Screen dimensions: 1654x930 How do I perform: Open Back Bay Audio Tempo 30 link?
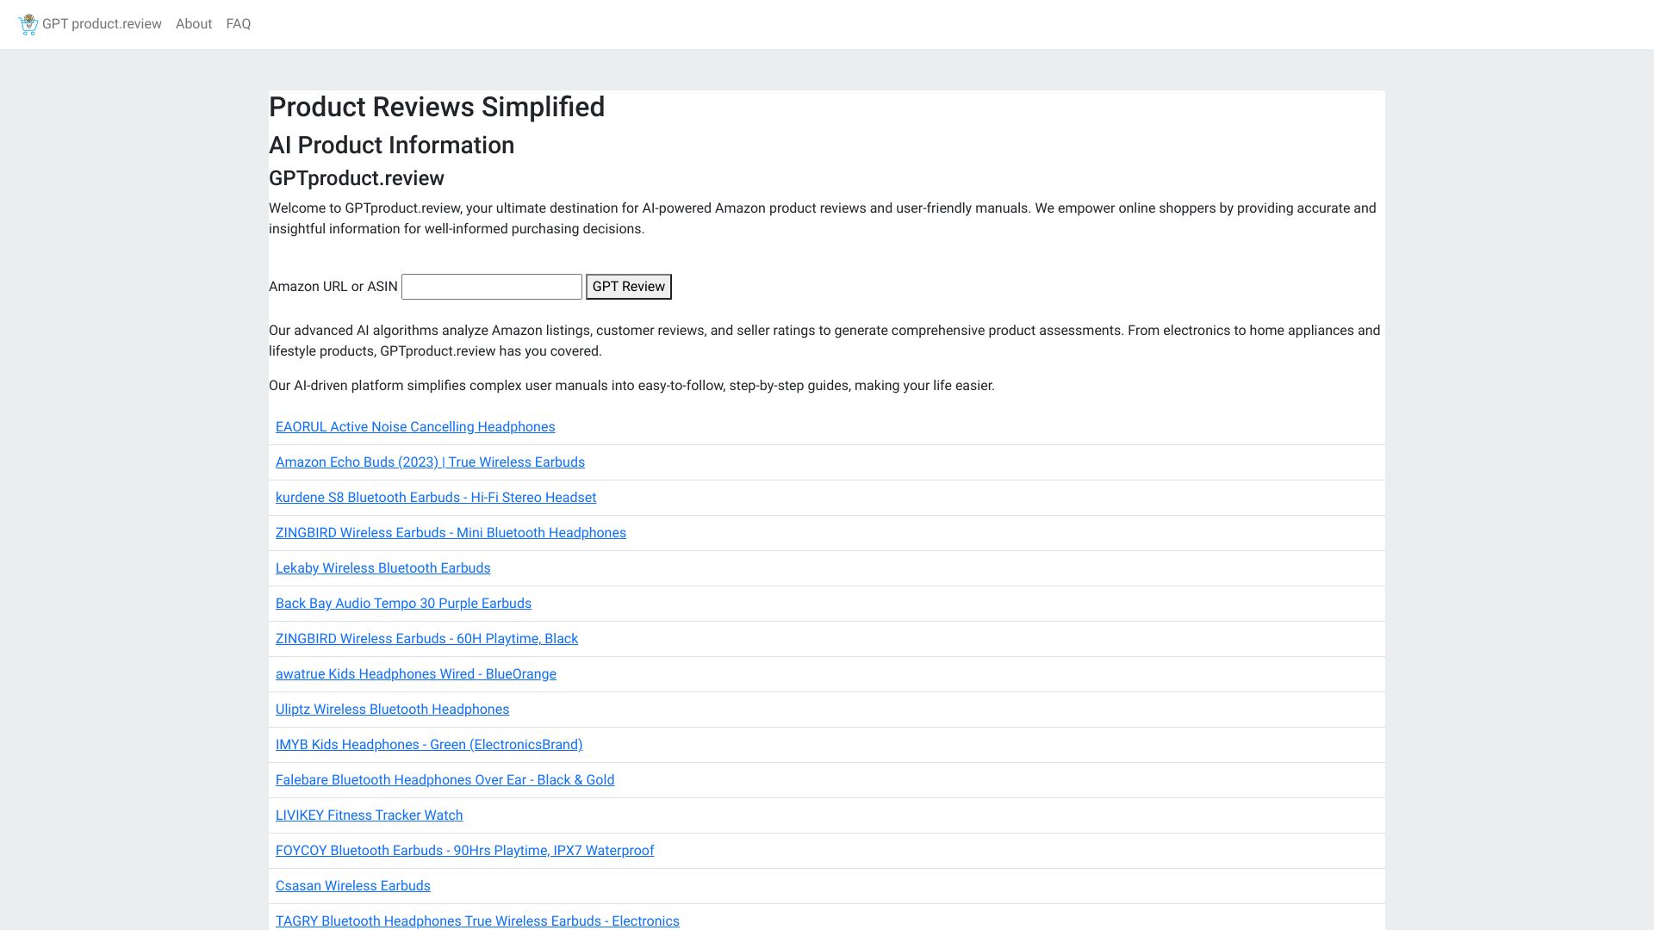click(x=402, y=604)
